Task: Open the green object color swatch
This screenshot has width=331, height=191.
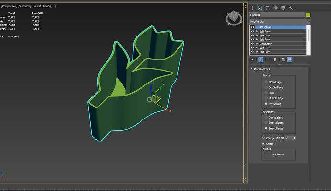Action: pyautogui.click(x=308, y=15)
